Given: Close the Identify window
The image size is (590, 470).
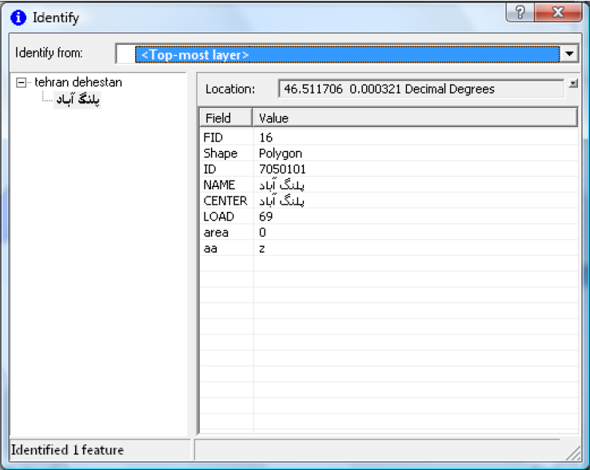Looking at the screenshot, I should point(558,13).
